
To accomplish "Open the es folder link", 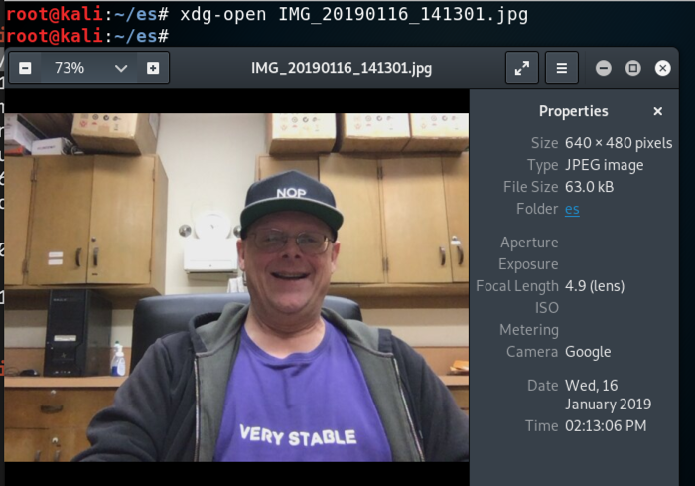I will point(572,209).
